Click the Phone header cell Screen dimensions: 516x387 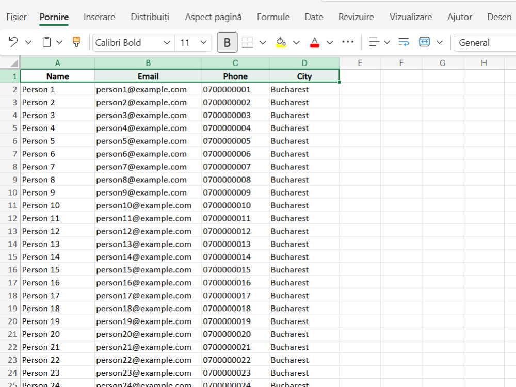point(235,76)
